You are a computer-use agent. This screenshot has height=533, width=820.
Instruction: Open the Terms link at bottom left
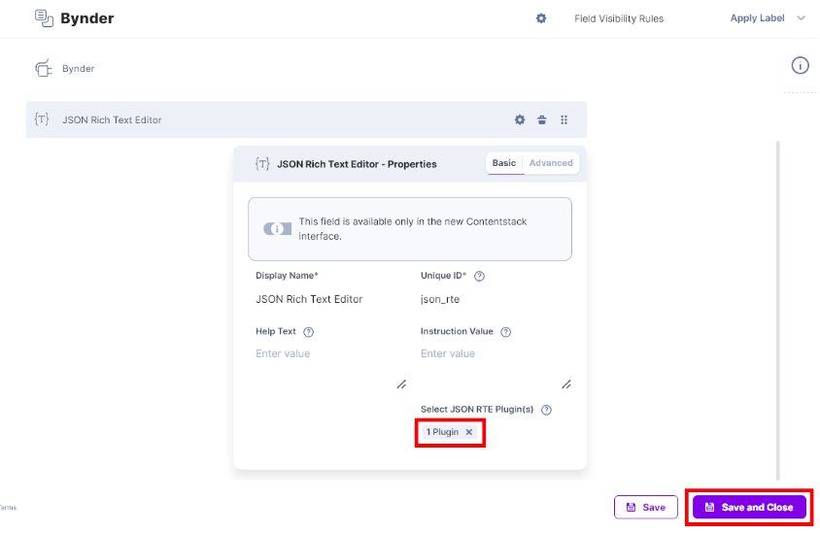8,508
